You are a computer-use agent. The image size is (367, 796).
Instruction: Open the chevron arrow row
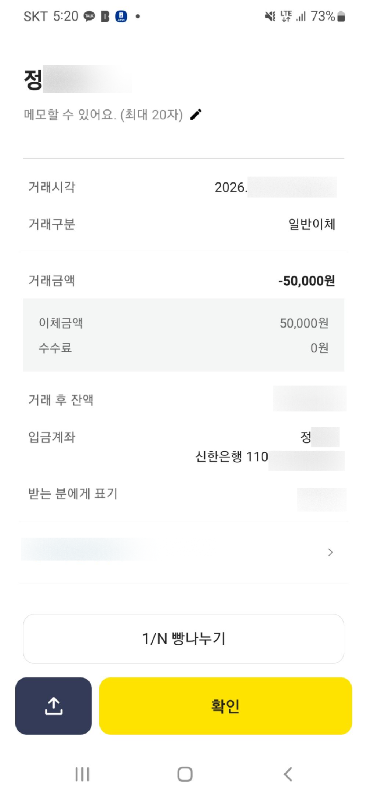330,552
